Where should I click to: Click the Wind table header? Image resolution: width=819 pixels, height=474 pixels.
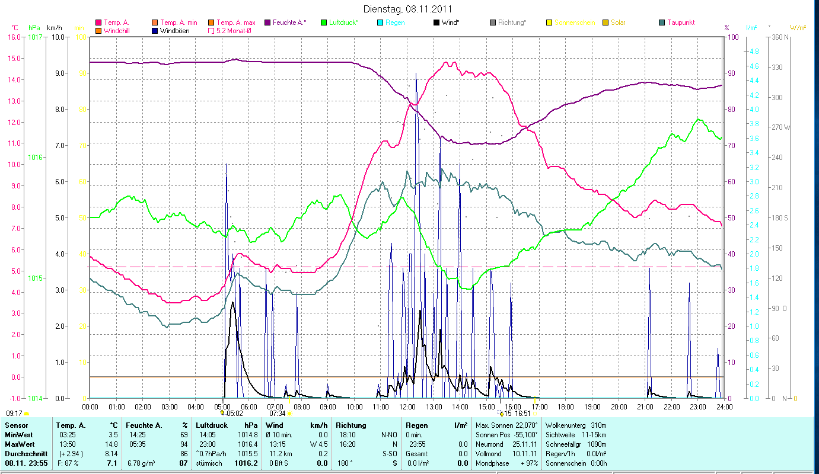275,425
